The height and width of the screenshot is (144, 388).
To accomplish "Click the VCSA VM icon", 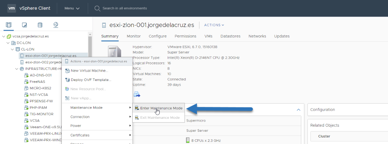I will [x=26, y=121].
